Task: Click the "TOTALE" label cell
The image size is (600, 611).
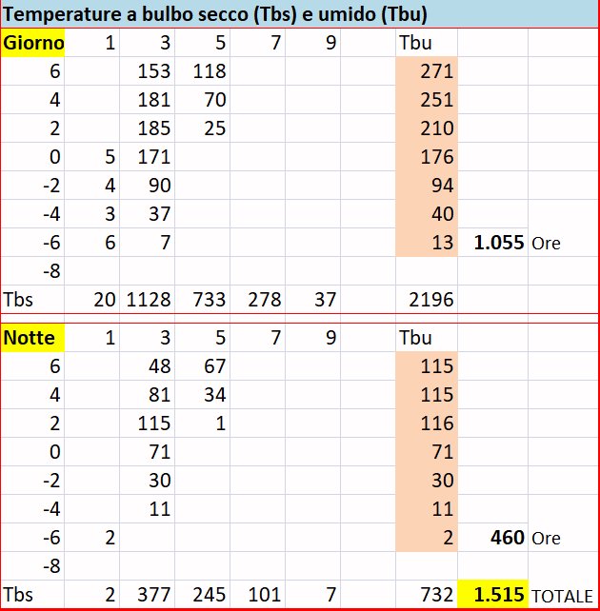Action: (562, 595)
